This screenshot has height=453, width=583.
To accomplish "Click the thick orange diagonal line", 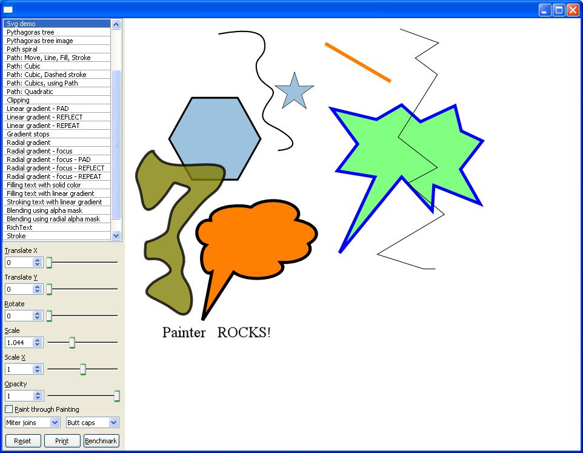I will click(x=358, y=62).
